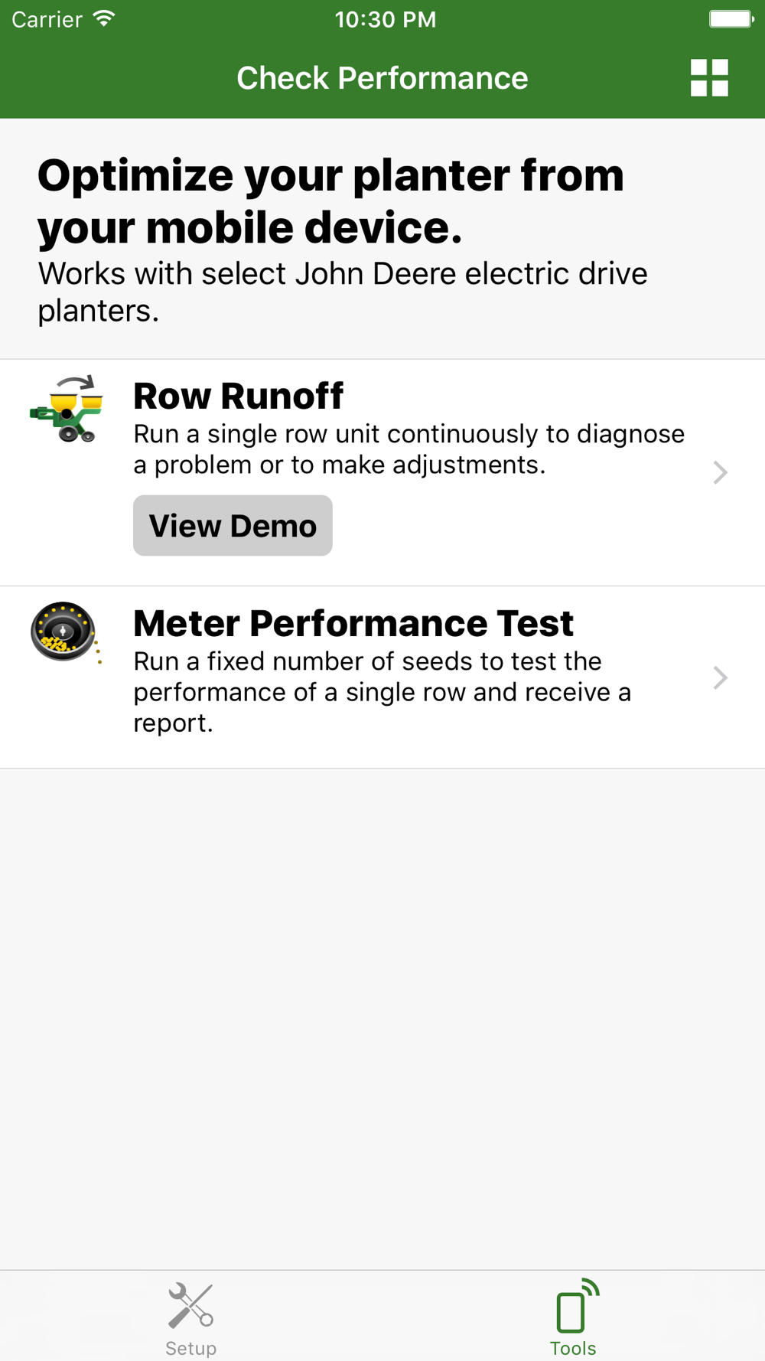Select the Tools phone signal icon
Viewport: 765px width, 1361px height.
(x=578, y=1306)
